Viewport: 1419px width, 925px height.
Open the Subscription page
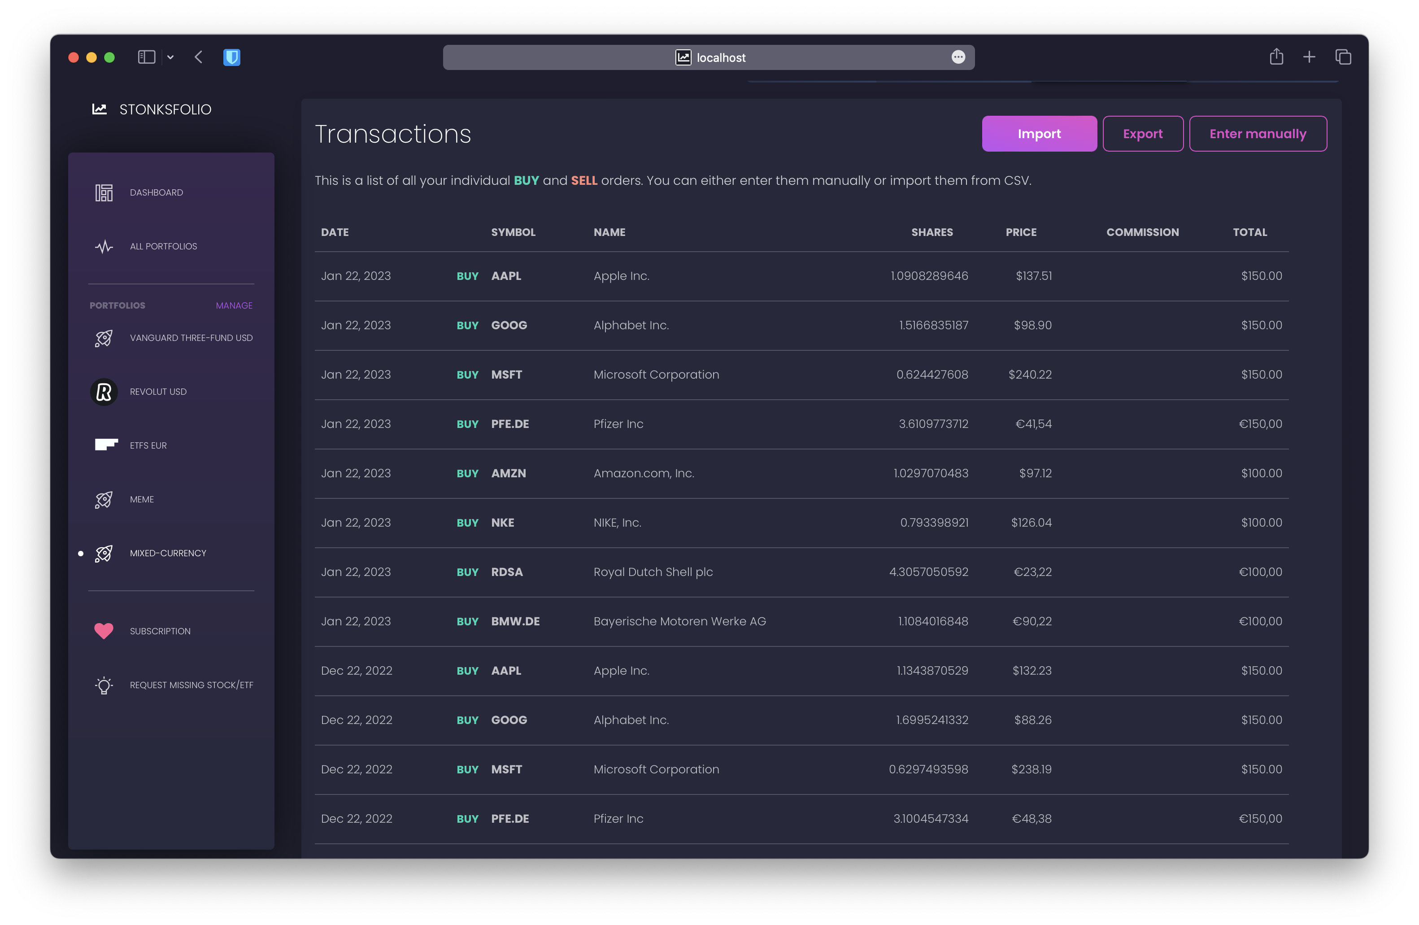click(161, 631)
